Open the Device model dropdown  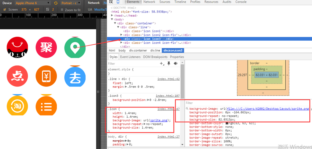[x=33, y=3]
